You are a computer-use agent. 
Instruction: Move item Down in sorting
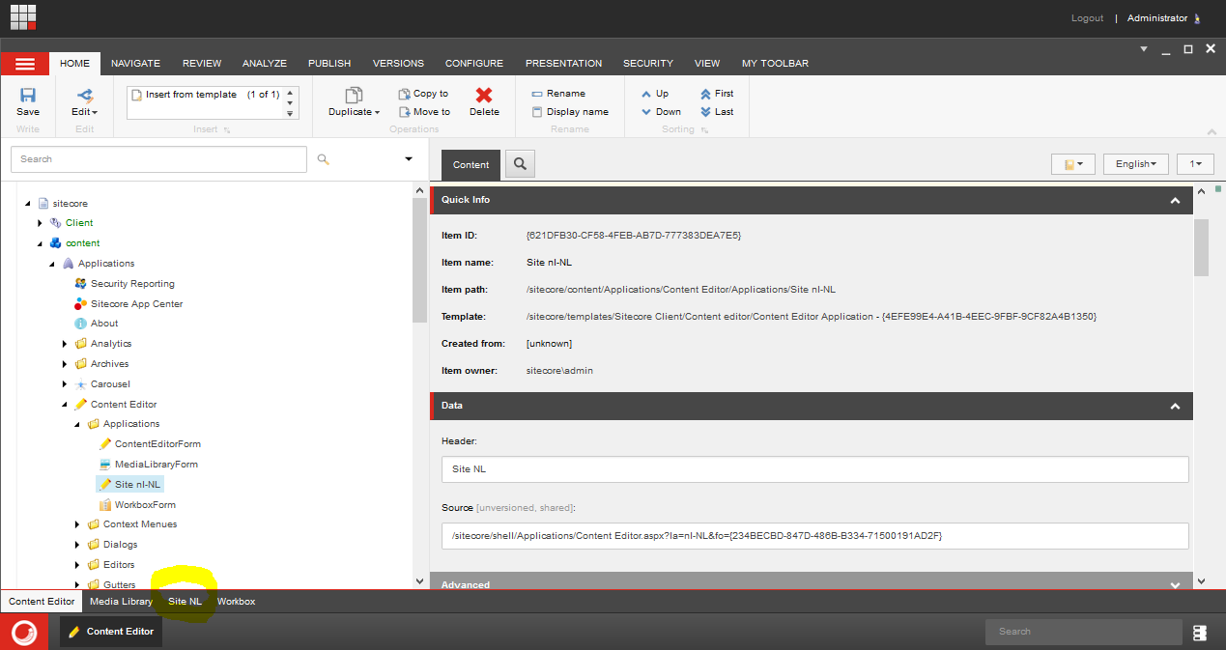[x=661, y=112]
